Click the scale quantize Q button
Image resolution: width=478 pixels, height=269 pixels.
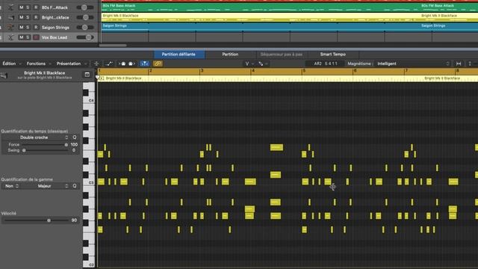75,186
